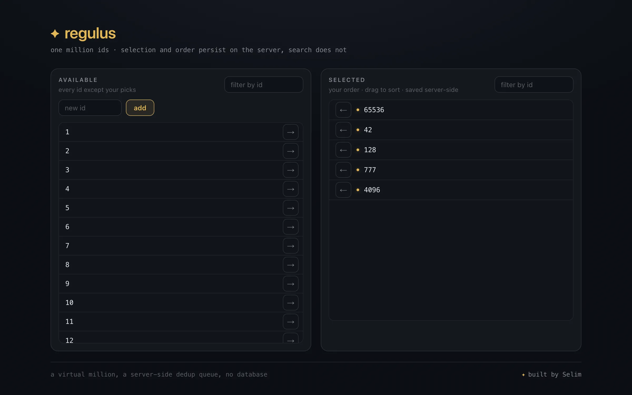Click the arrow button next to 11
The height and width of the screenshot is (395, 632).
tap(290, 322)
